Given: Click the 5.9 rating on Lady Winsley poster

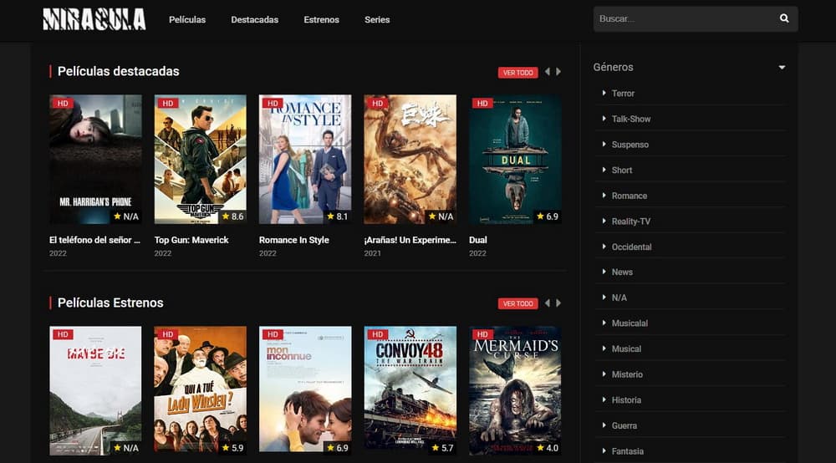Looking at the screenshot, I should (x=232, y=448).
